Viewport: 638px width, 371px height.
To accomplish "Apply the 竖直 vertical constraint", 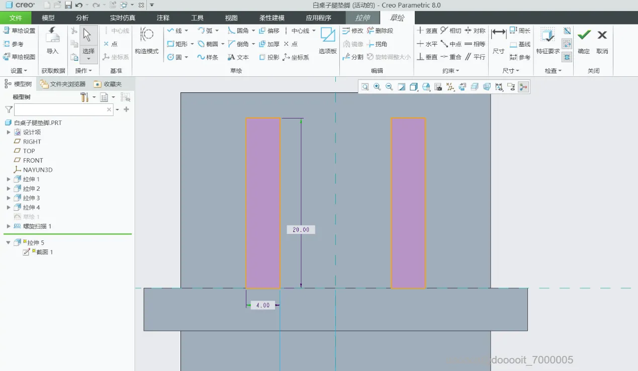I will (x=427, y=31).
